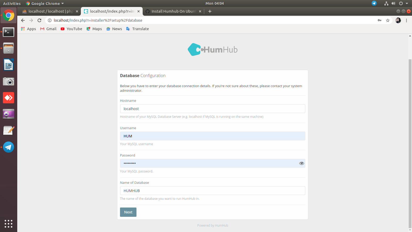This screenshot has height=232, width=412.
Task: Expand the system menu arrow in top bar
Action: pos(407,3)
